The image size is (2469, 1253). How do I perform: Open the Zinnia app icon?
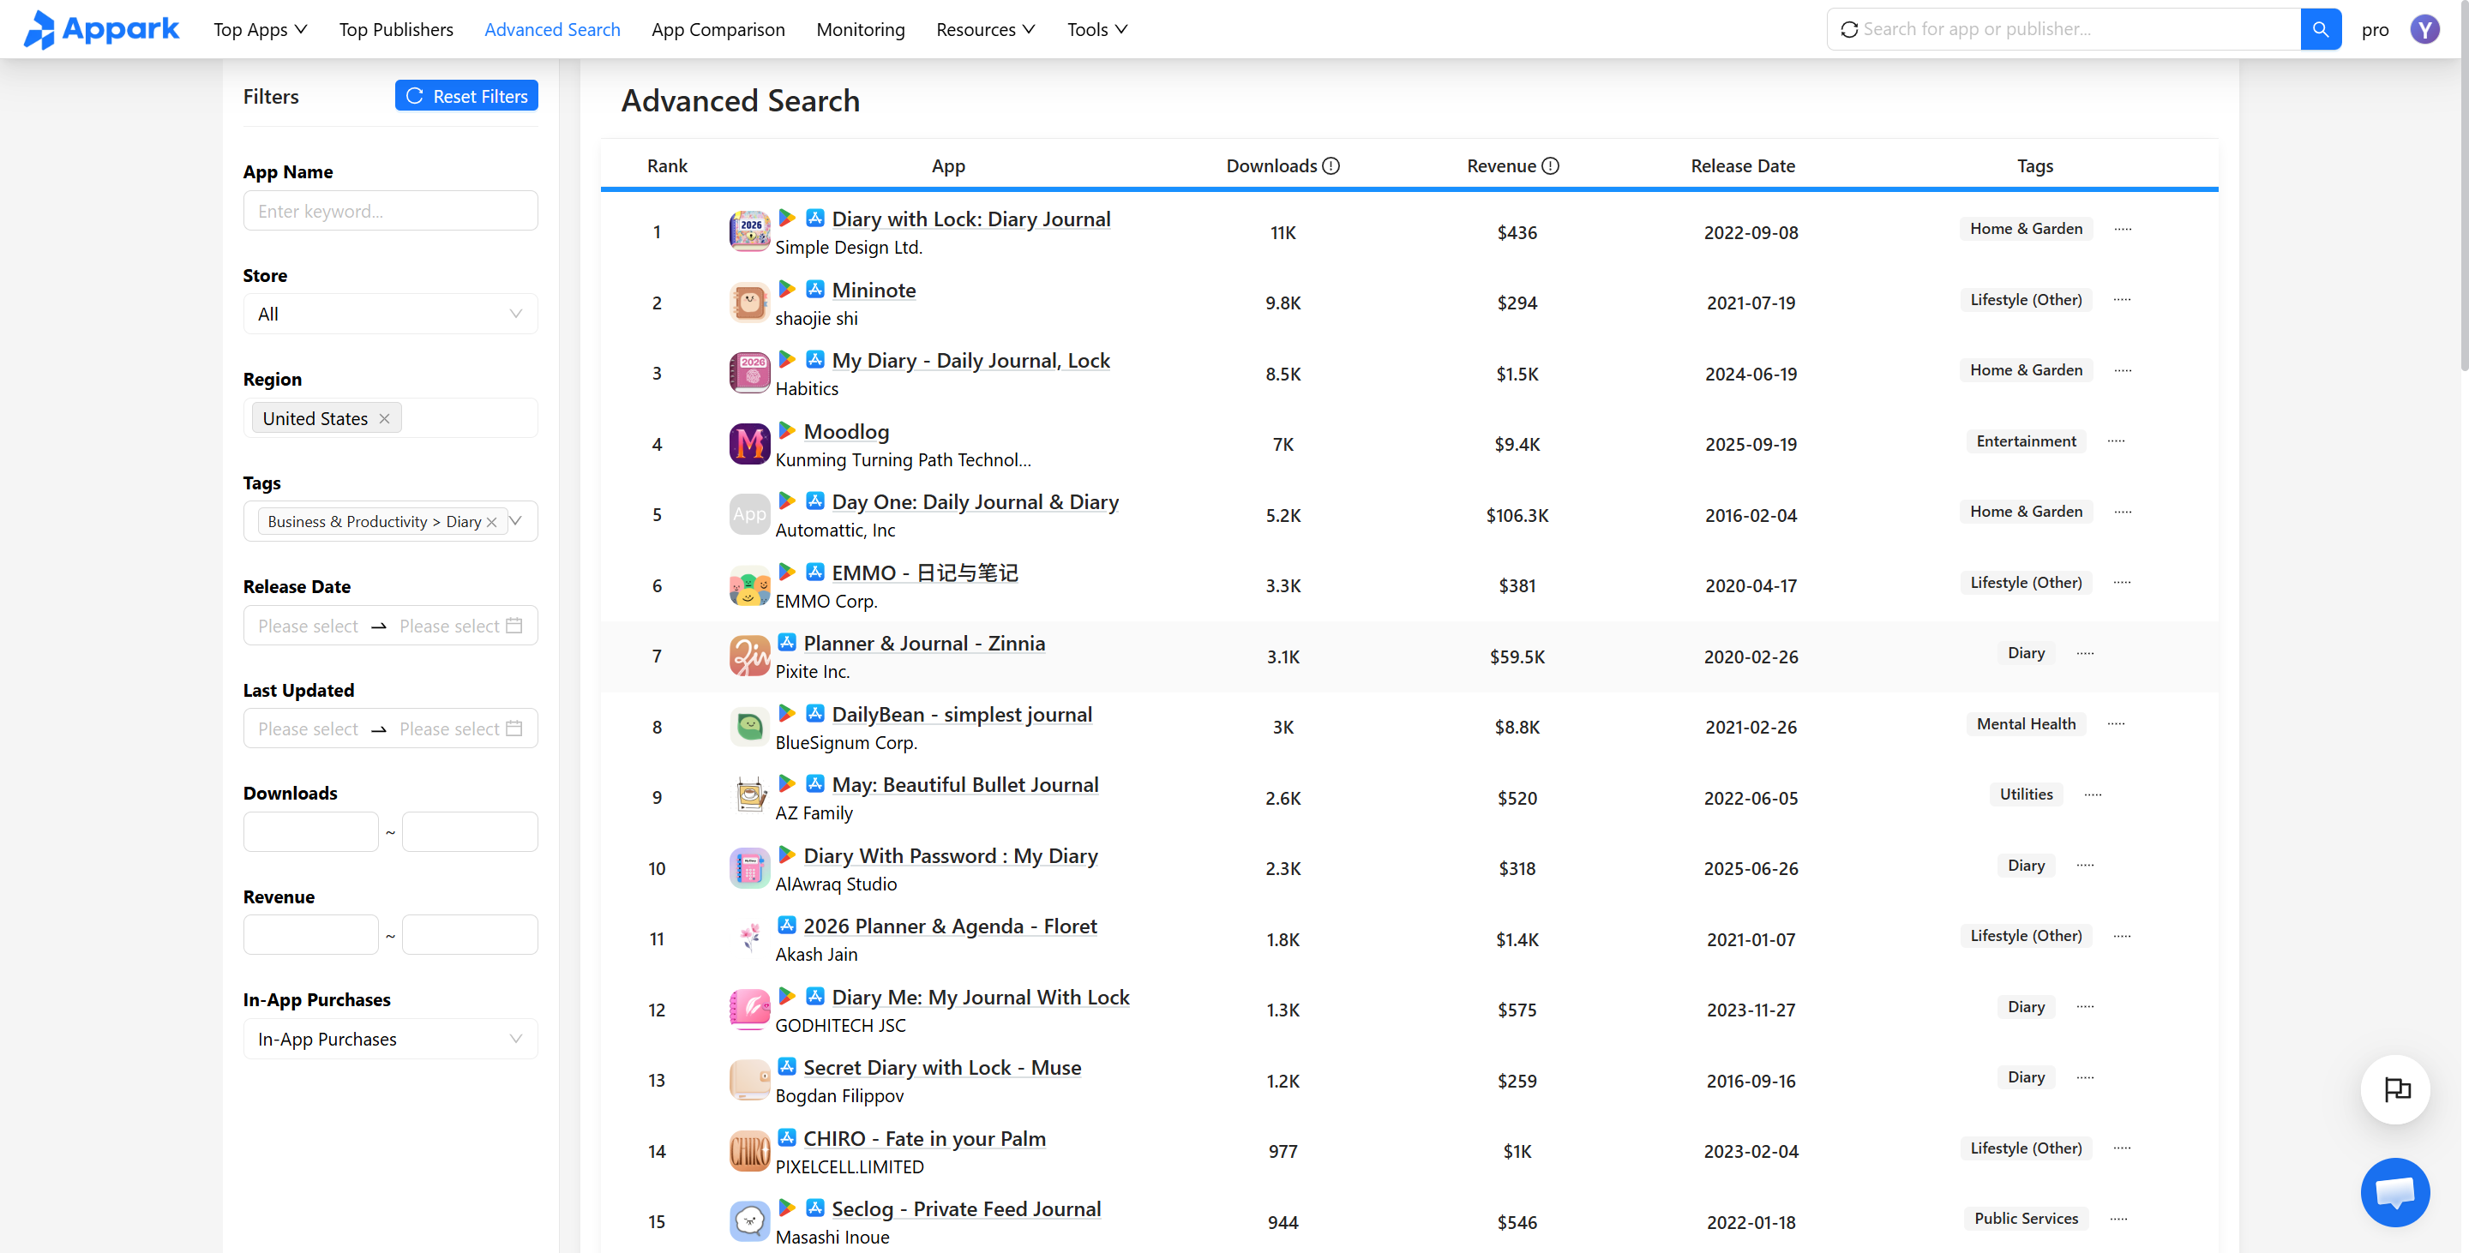click(749, 656)
